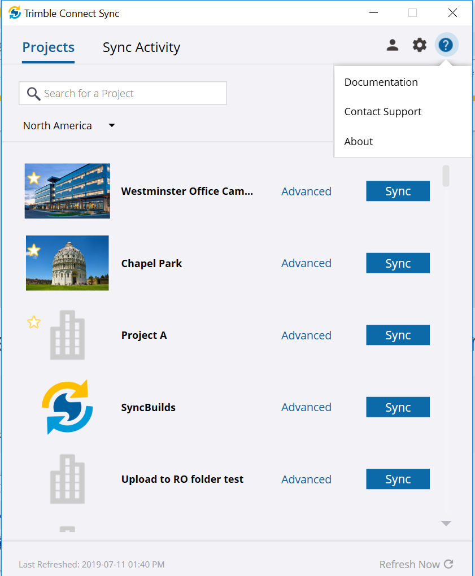The height and width of the screenshot is (576, 475).
Task: Click the SyncBuilds project logo icon
Action: [67, 407]
